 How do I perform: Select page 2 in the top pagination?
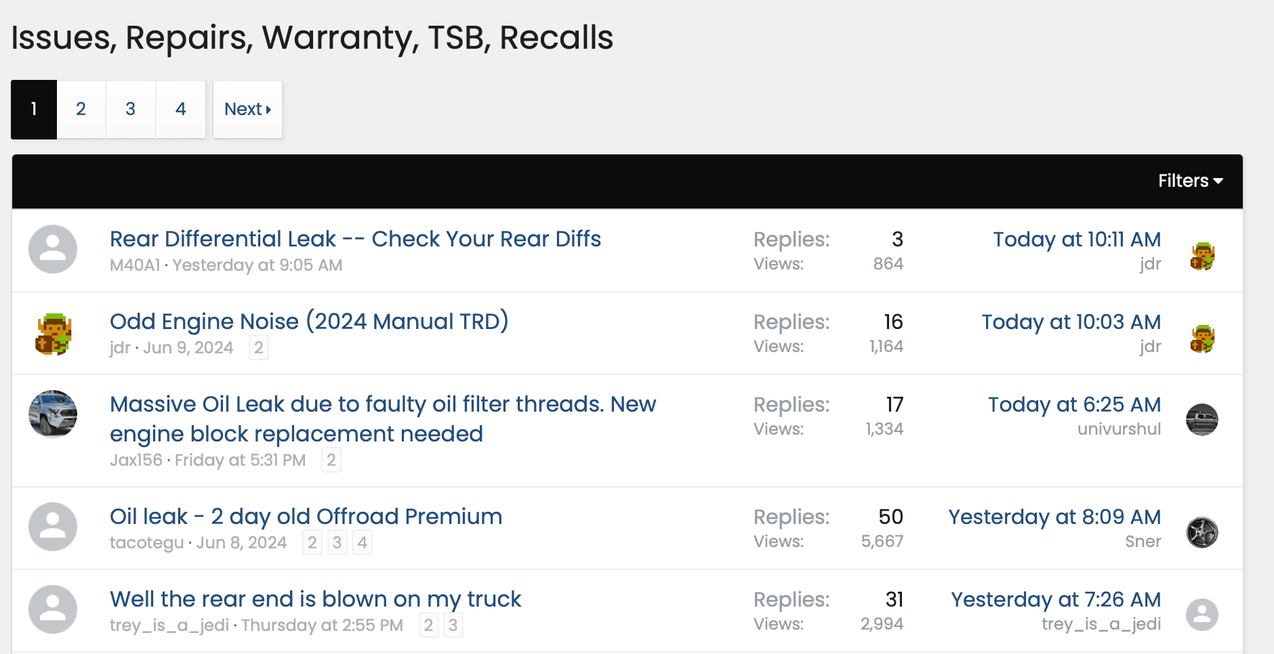click(x=81, y=110)
